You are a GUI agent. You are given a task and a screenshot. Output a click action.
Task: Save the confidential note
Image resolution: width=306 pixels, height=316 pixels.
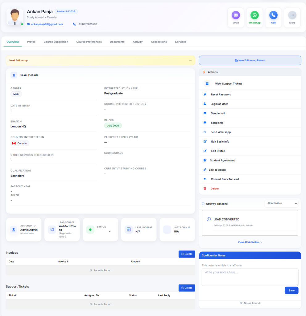click(292, 290)
